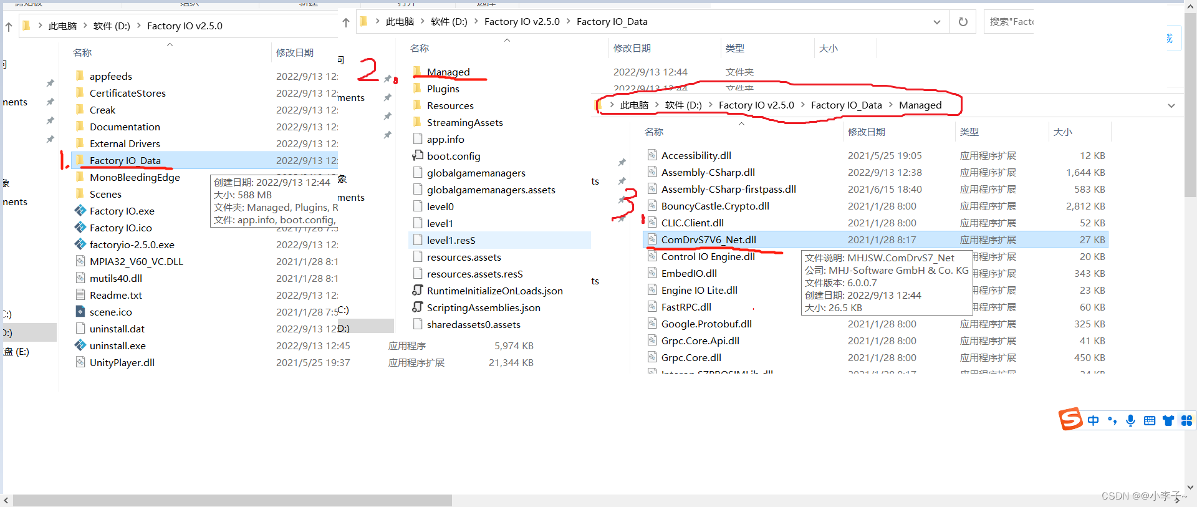Select MPIA32_V60_VC.DLL file
This screenshot has height=507, width=1197.
tap(137, 261)
